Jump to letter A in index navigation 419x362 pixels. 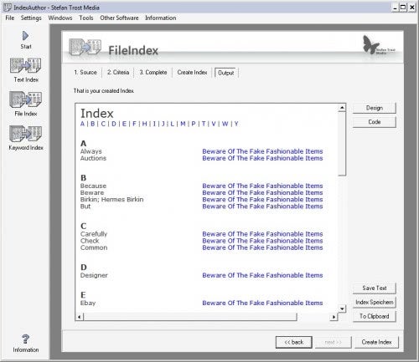[82, 124]
